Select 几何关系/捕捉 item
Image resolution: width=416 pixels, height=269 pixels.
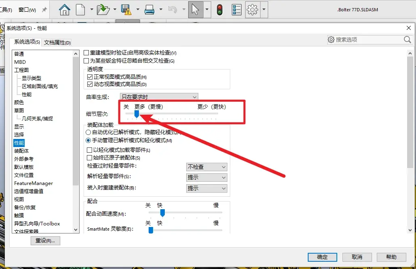coord(37,119)
